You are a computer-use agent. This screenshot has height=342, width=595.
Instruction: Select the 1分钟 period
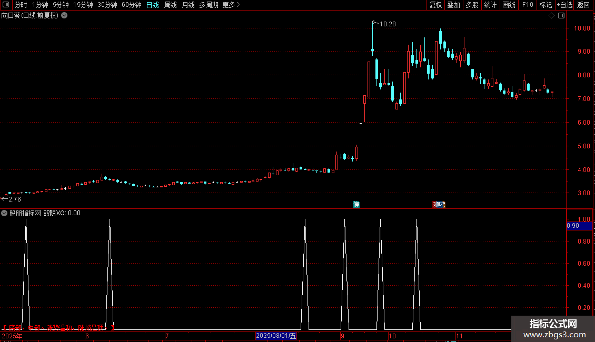[40, 5]
